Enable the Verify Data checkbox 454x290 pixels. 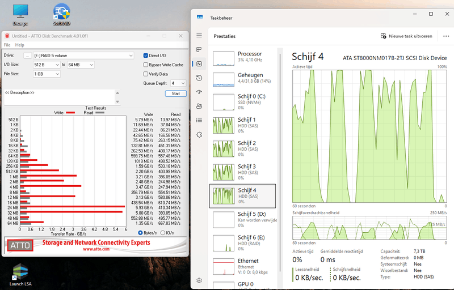pyautogui.click(x=146, y=74)
